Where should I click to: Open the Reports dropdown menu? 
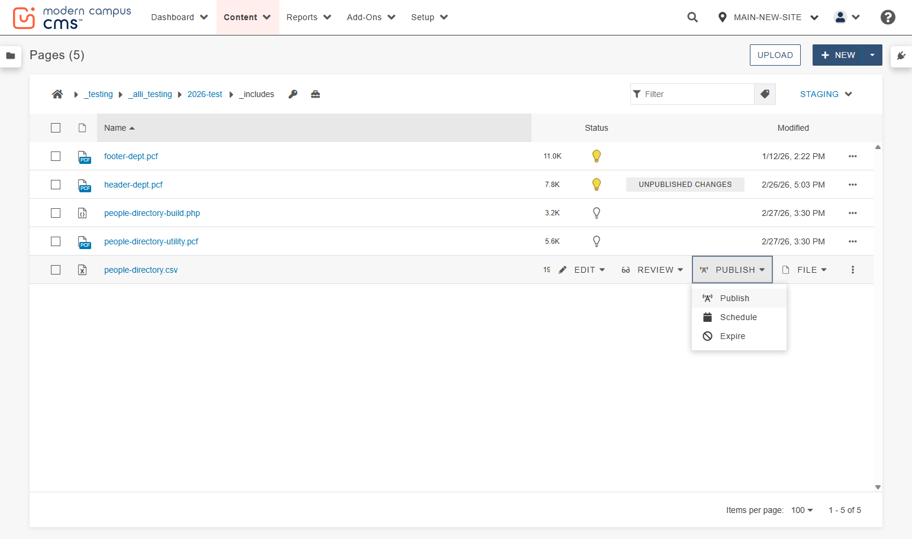coord(309,17)
